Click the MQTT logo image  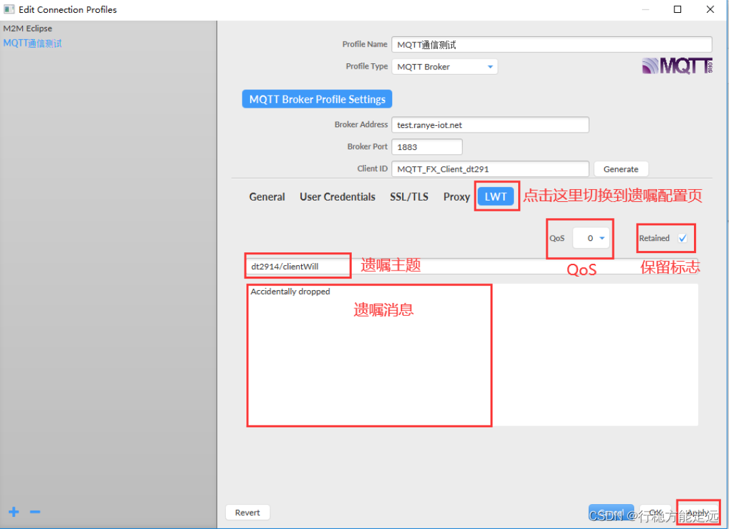pos(677,65)
